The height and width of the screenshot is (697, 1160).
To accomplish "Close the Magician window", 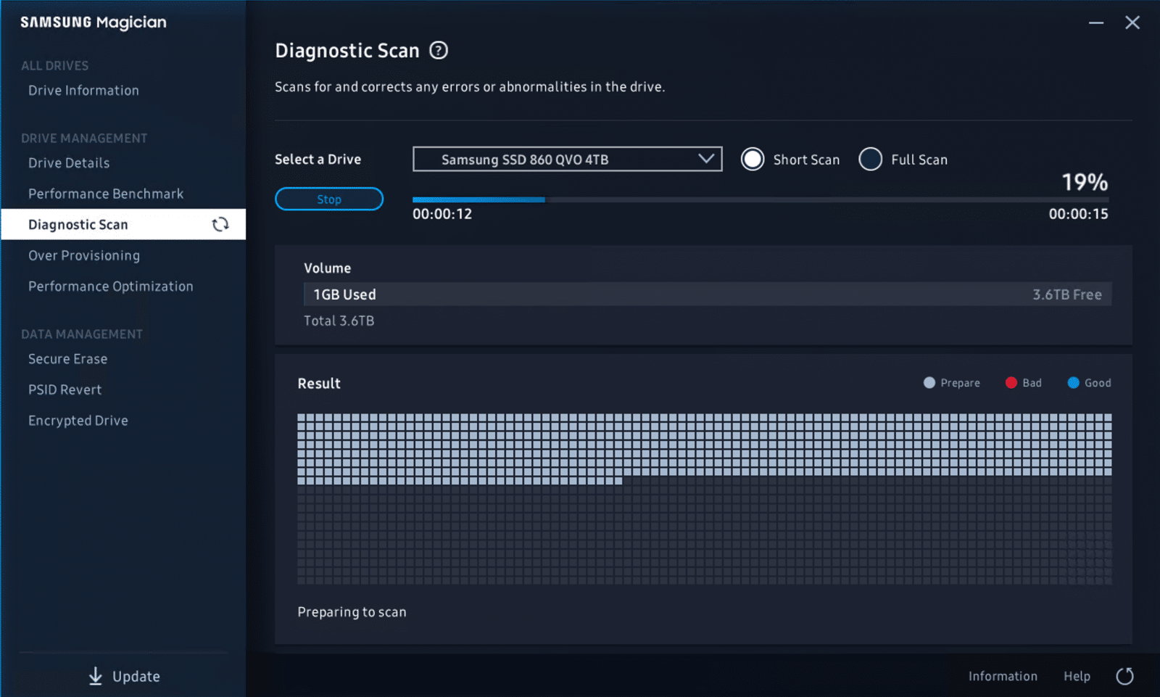I will coord(1132,22).
